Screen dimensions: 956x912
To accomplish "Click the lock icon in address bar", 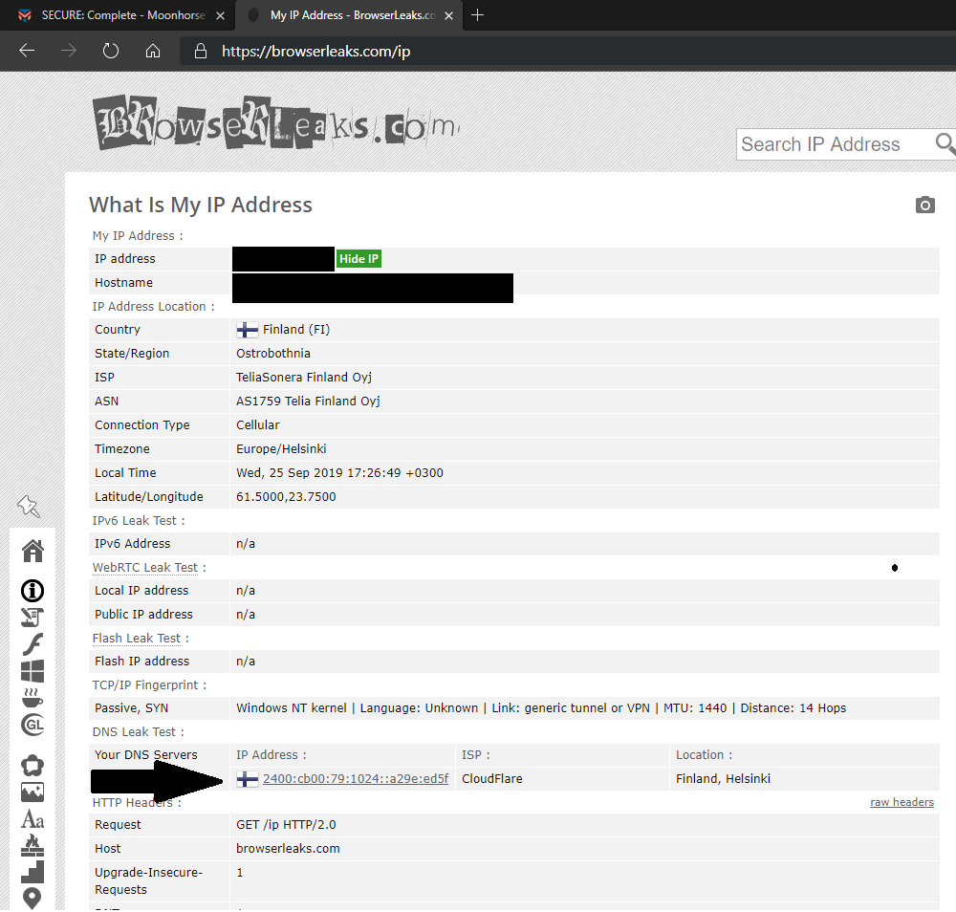I will (x=200, y=52).
